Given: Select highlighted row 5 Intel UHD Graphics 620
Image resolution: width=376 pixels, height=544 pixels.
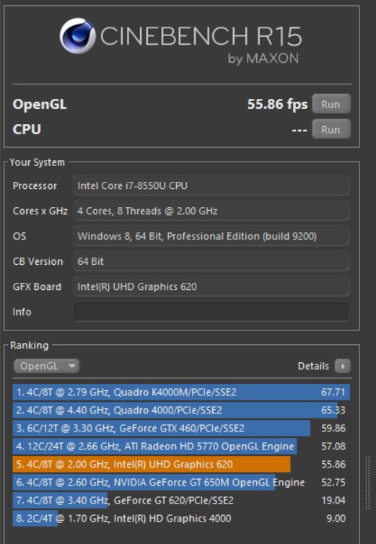Looking at the screenshot, I should click(x=181, y=465).
